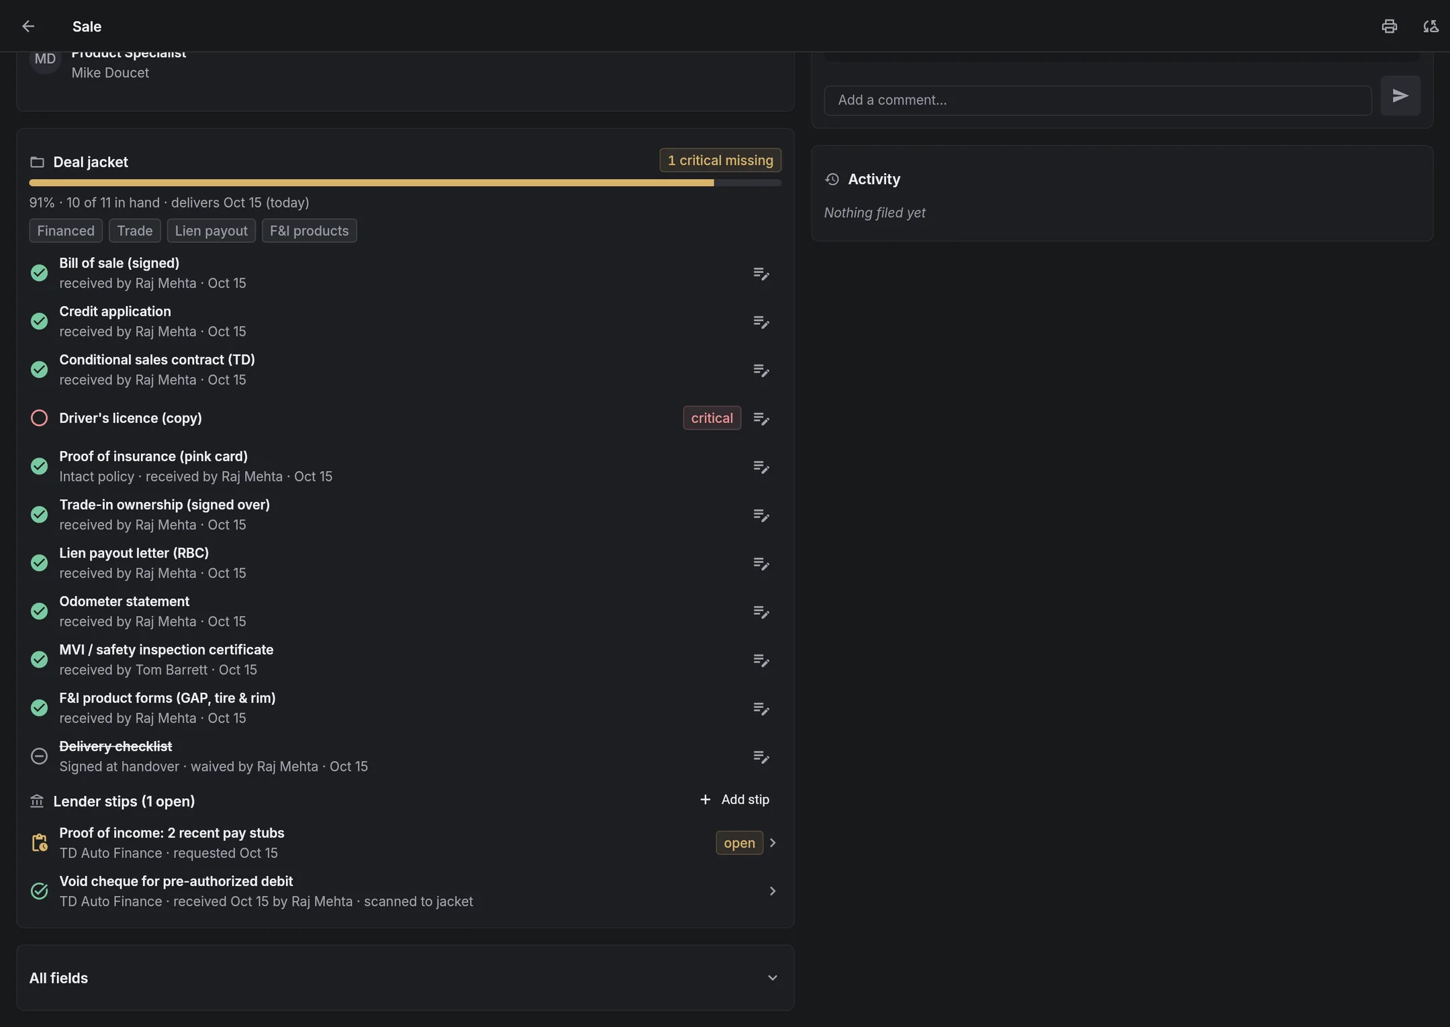Print the sale with the printer icon
Image resolution: width=1450 pixels, height=1027 pixels.
point(1389,26)
